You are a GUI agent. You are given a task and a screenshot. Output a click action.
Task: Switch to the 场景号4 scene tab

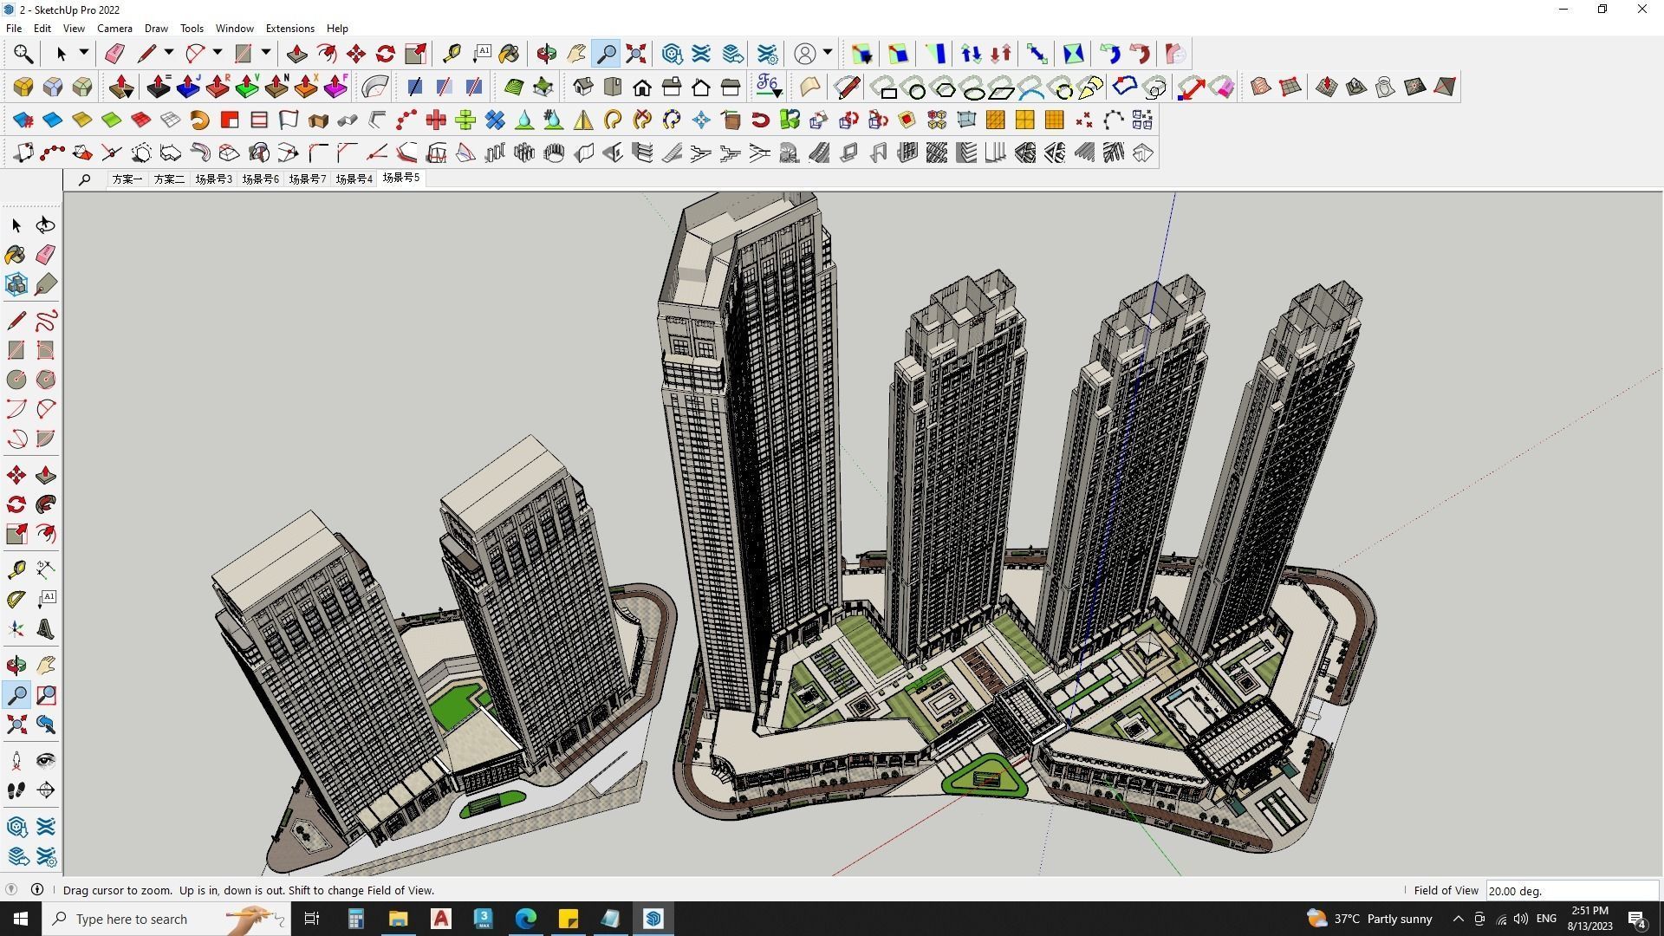pos(354,179)
